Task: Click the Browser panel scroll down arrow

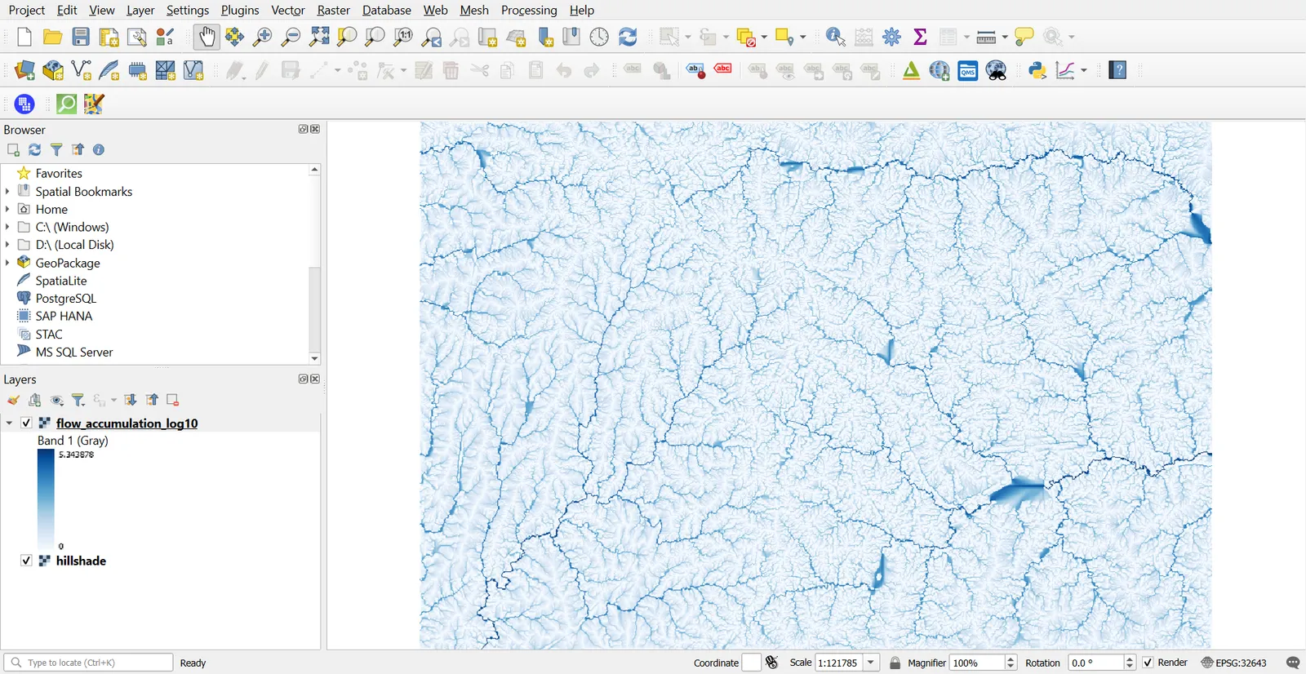Action: click(314, 358)
